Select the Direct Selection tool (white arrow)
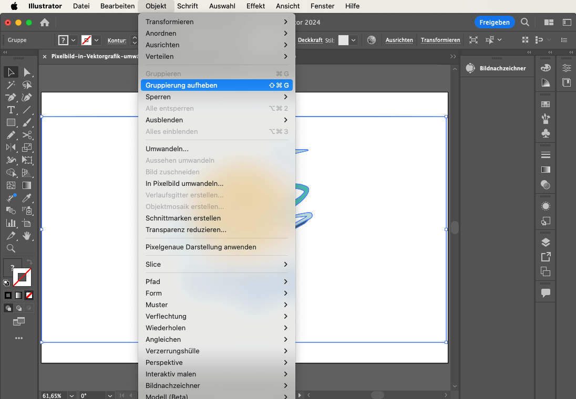The image size is (576, 399). click(27, 72)
